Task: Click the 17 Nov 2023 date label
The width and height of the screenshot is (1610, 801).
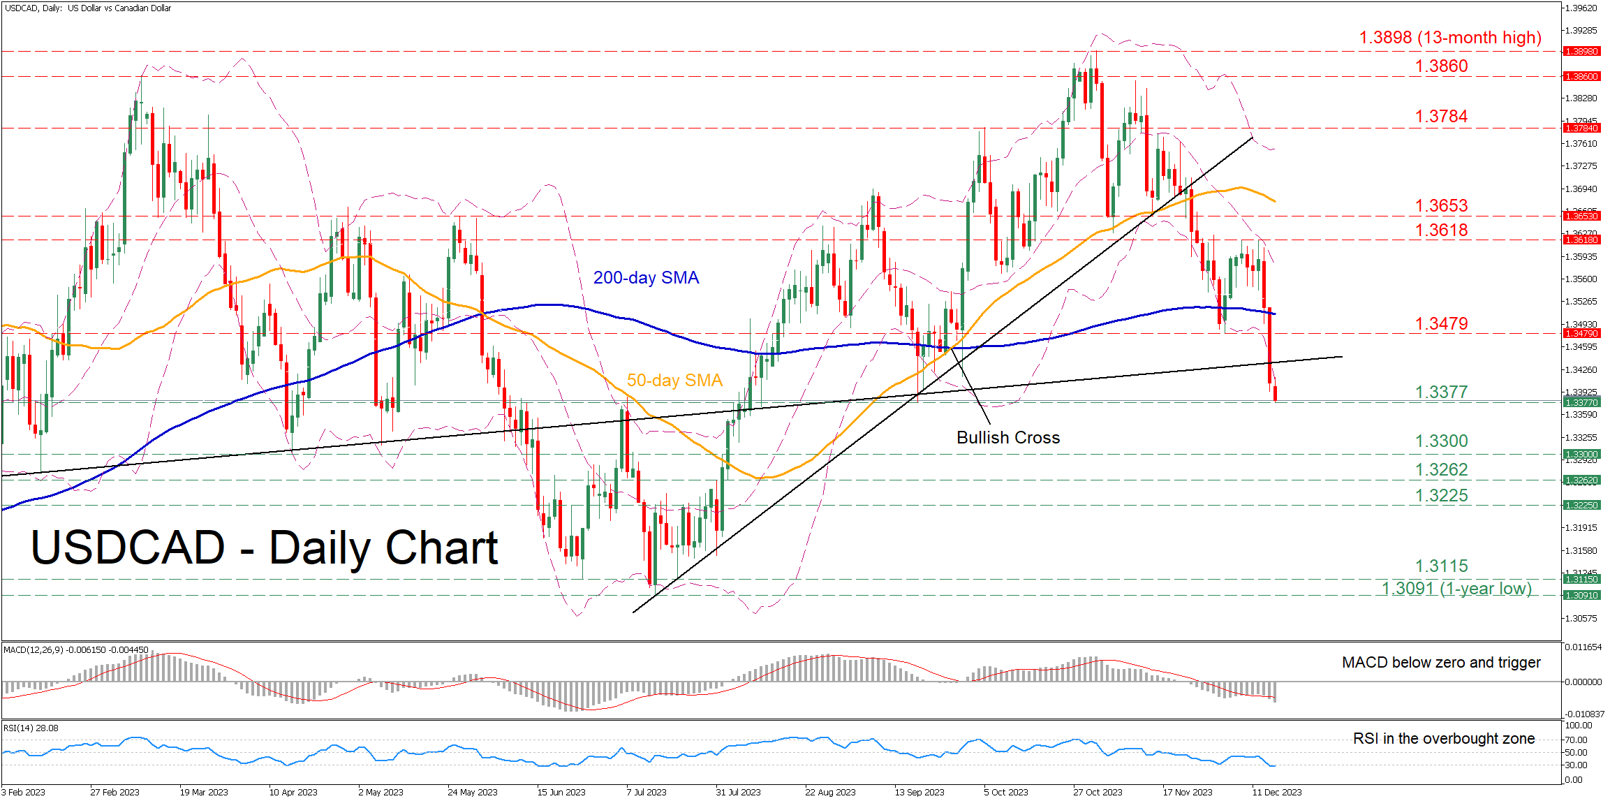Action: [x=1188, y=793]
